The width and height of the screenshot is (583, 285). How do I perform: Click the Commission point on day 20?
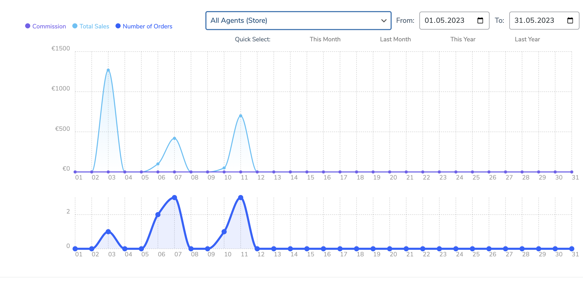pos(390,172)
